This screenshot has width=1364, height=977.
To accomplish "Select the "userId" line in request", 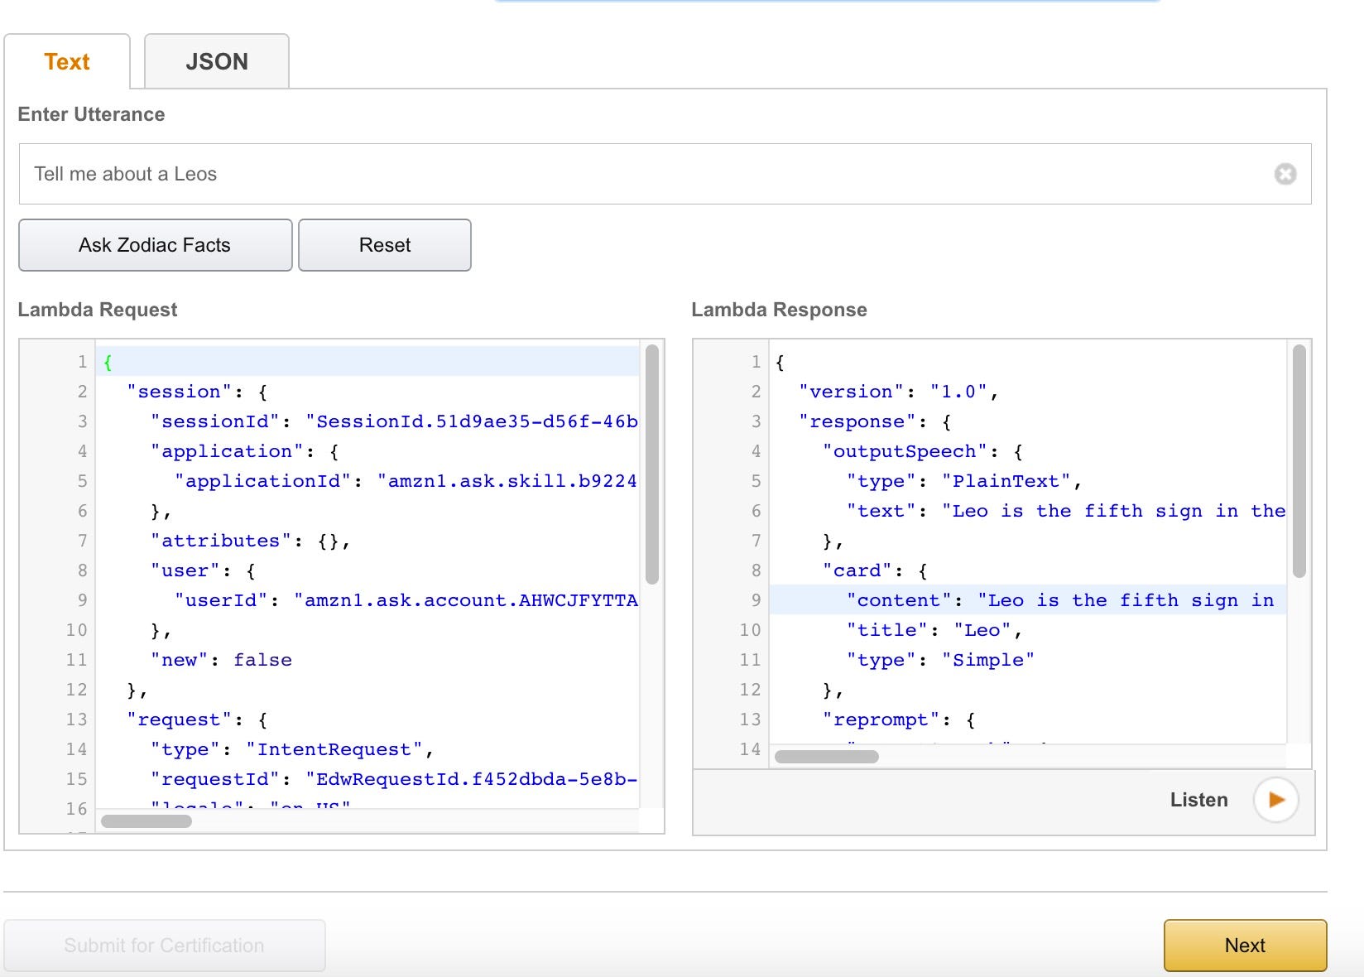I will [x=406, y=600].
